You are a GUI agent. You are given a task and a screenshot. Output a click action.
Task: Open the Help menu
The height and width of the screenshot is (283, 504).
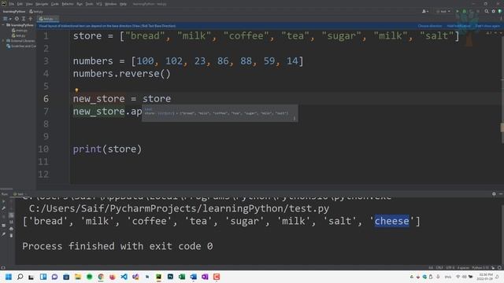click(123, 4)
